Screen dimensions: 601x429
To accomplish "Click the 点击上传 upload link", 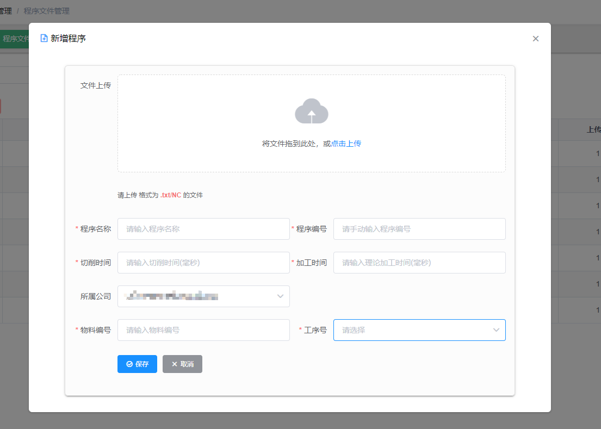I will (x=347, y=143).
